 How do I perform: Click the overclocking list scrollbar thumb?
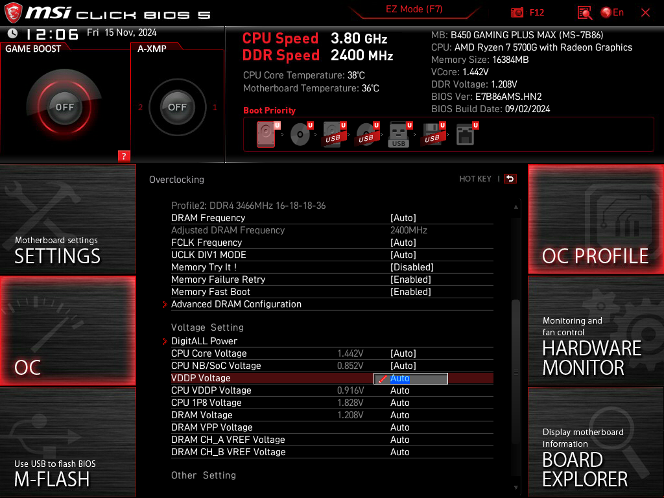pyautogui.click(x=516, y=372)
